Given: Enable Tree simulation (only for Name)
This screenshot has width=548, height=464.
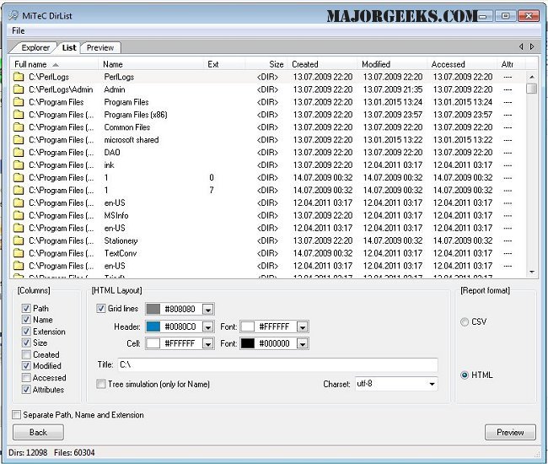Looking at the screenshot, I should 100,384.
